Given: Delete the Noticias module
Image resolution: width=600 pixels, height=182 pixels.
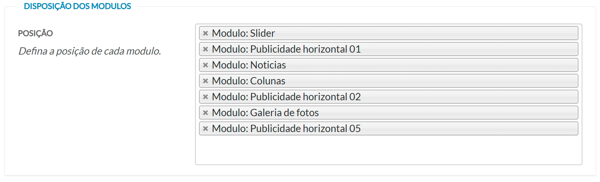Looking at the screenshot, I should click(x=205, y=65).
